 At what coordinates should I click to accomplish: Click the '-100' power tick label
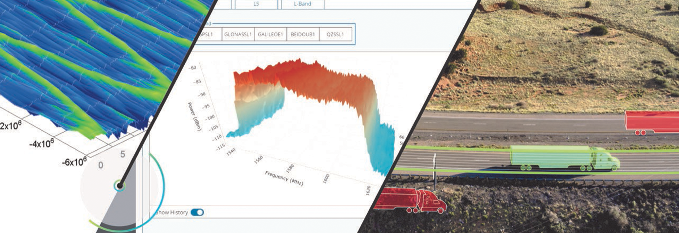coord(210,117)
